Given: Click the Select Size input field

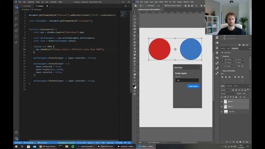Looking at the screenshot, I should [x=187, y=80].
